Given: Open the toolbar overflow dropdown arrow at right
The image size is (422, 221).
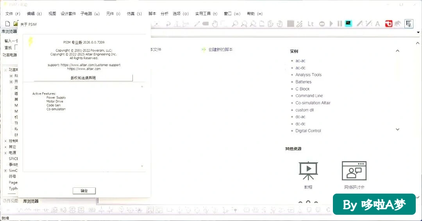Looking at the screenshot, I should (x=418, y=32).
